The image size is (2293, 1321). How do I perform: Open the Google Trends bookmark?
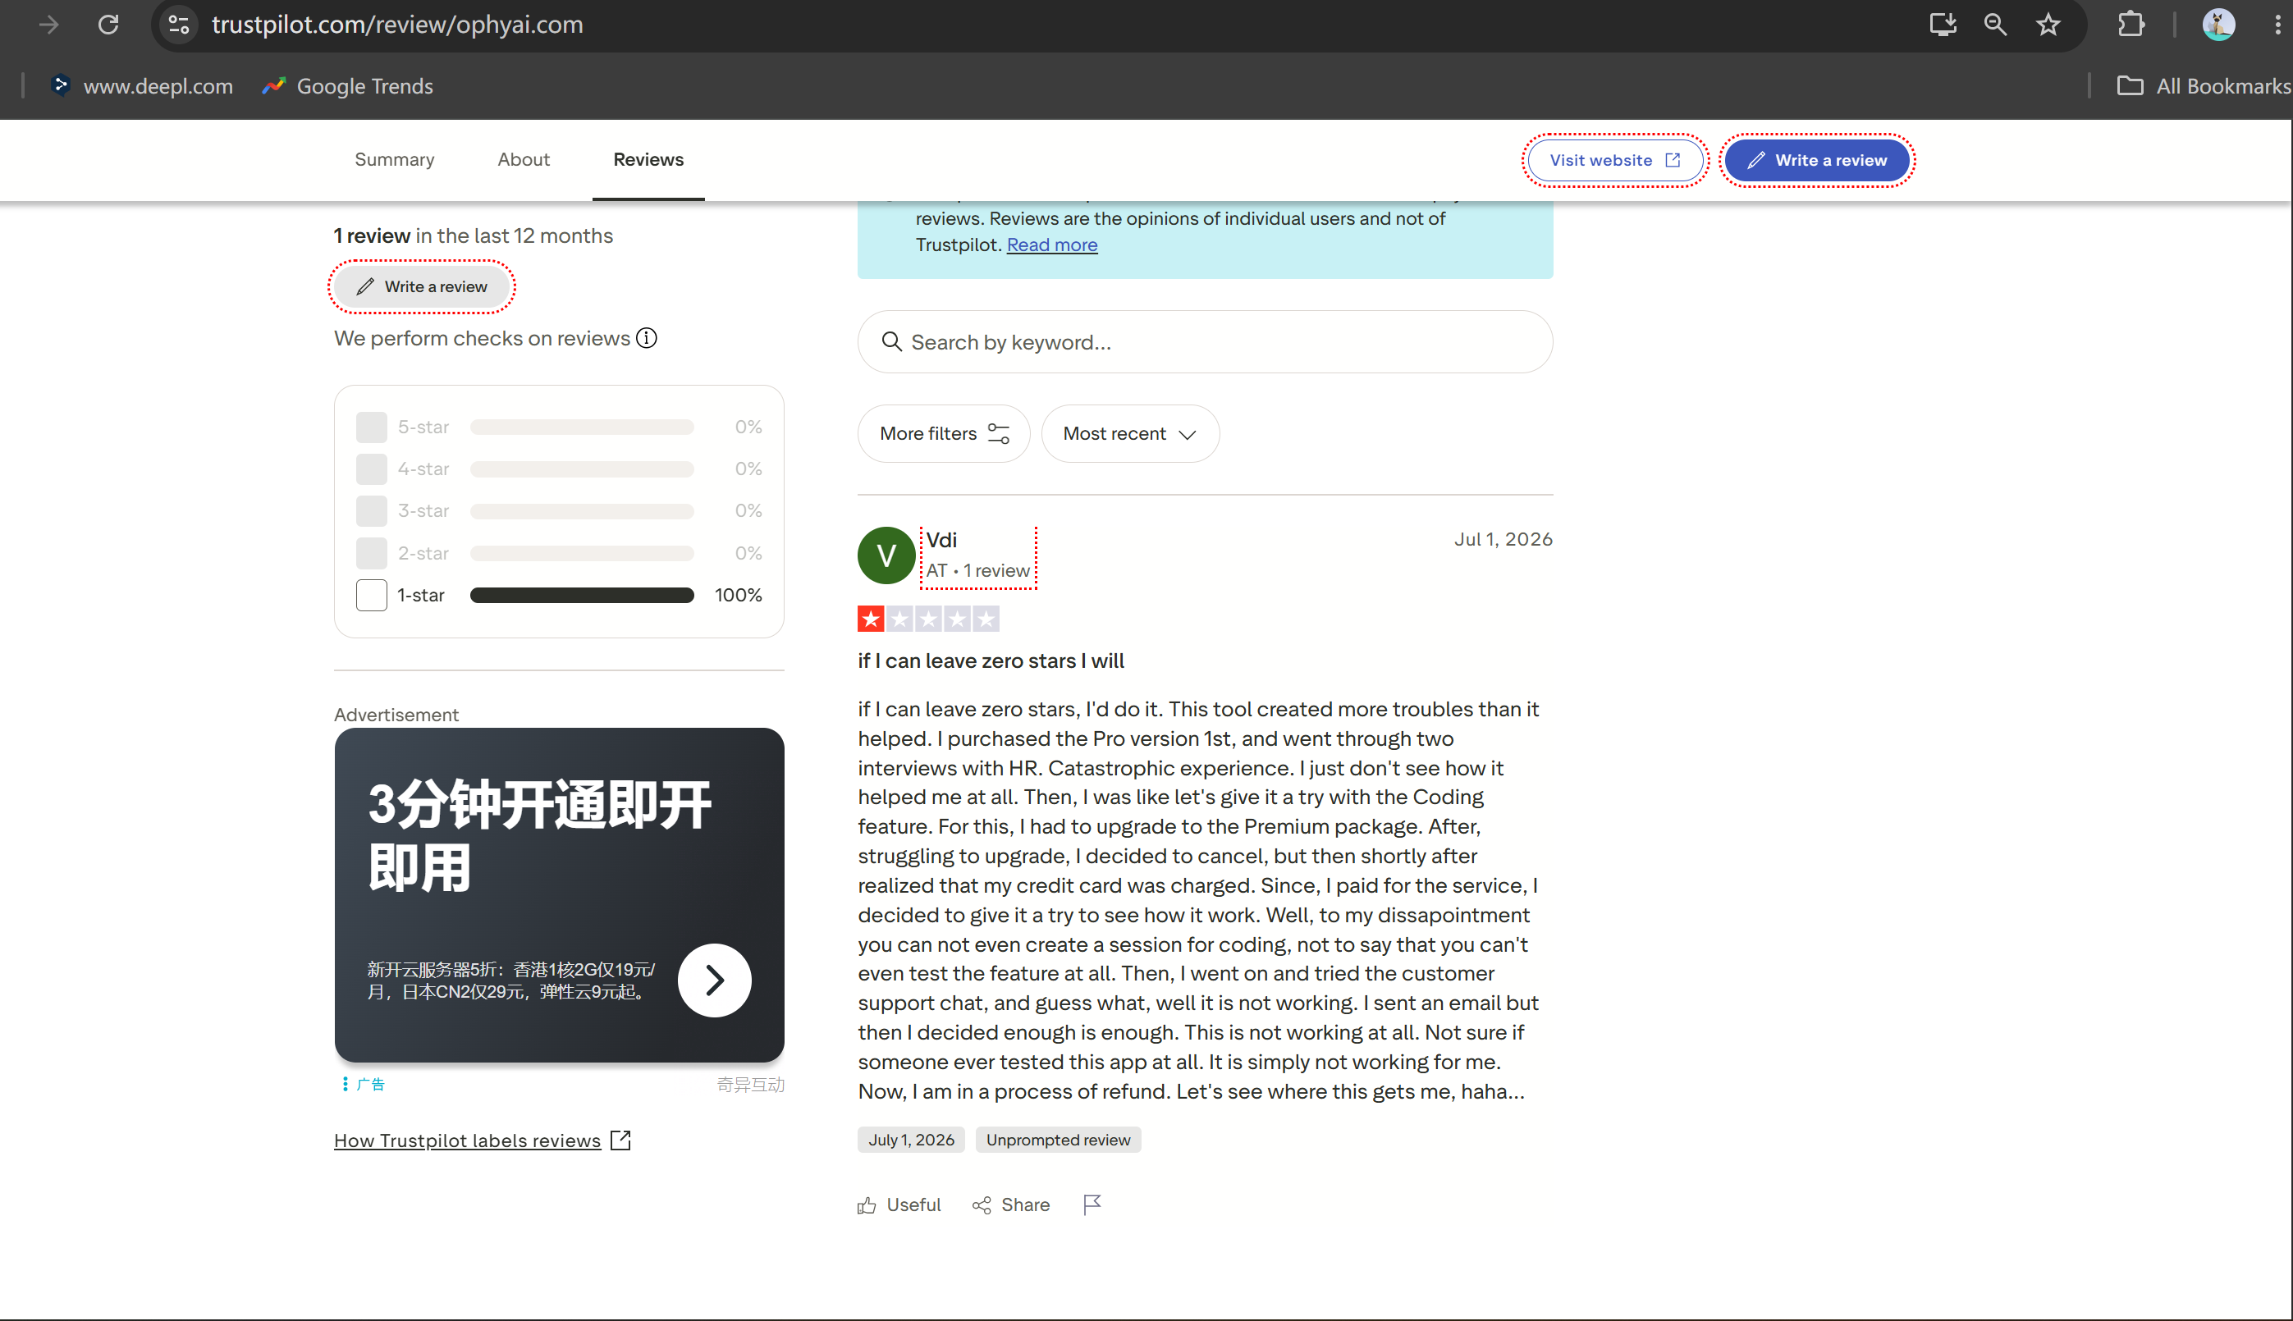347,86
